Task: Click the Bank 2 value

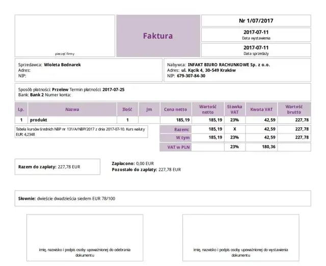Action: [x=37, y=95]
